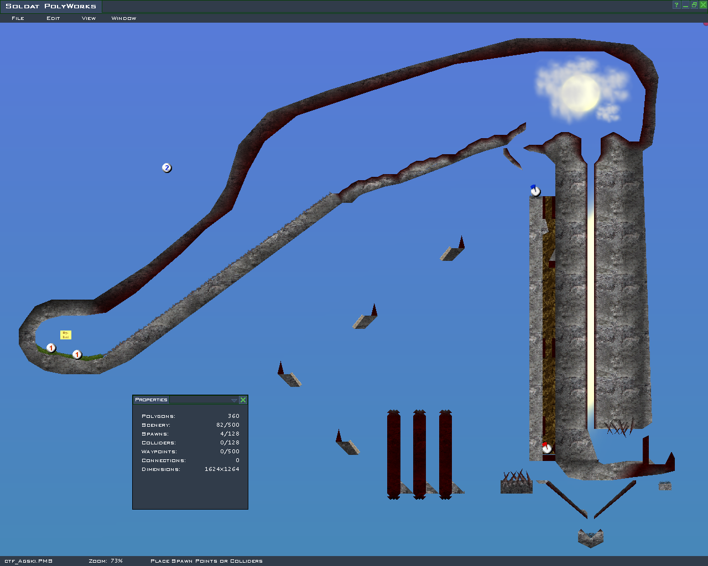Screen dimensions: 708x566
Task: Click the Properties panel title tab
Action: tap(151, 400)
